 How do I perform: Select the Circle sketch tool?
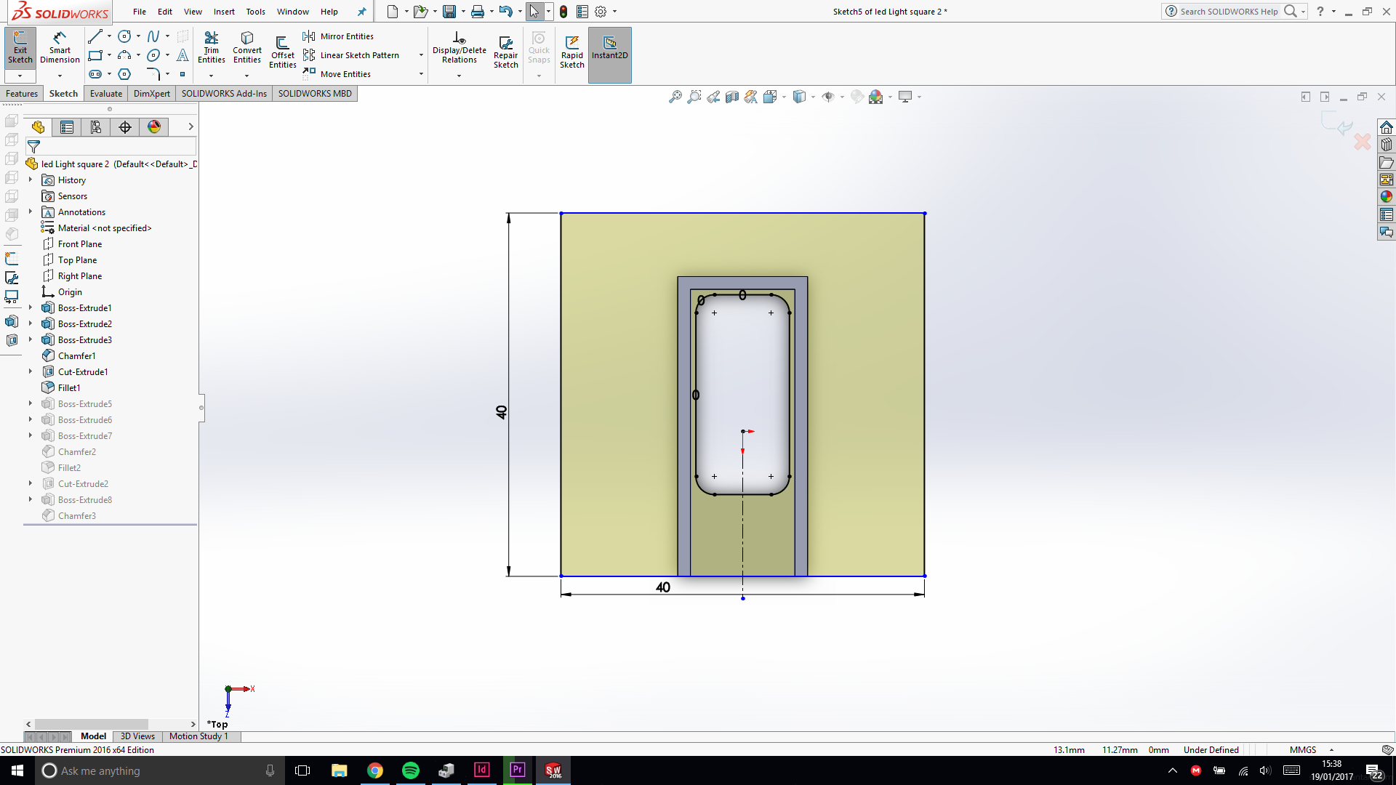[x=124, y=36]
